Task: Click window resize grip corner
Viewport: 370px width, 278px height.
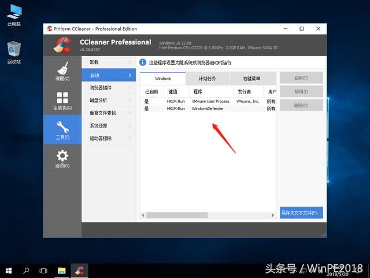Action: pos(324,235)
